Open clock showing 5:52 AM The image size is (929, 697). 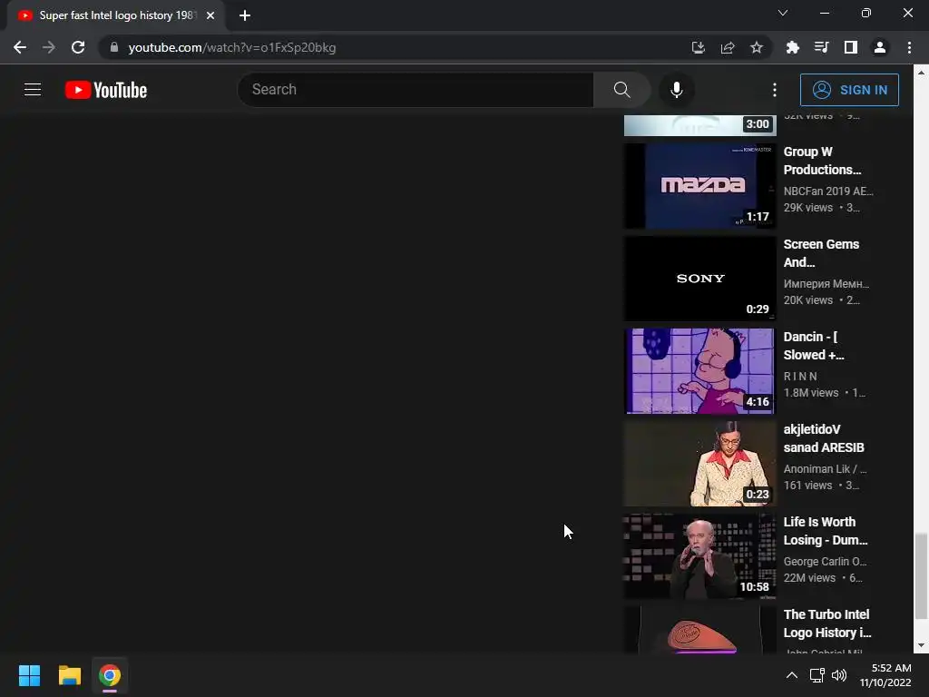pyautogui.click(x=885, y=675)
